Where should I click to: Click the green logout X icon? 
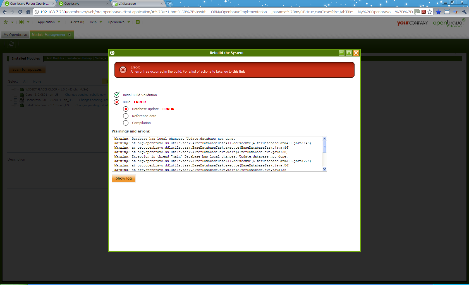coord(138,22)
